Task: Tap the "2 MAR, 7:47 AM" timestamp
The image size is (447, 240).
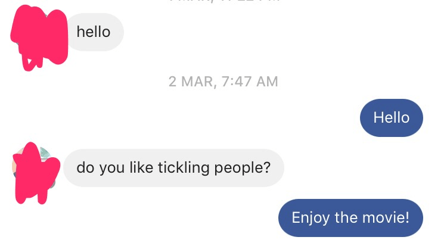Action: point(223,82)
